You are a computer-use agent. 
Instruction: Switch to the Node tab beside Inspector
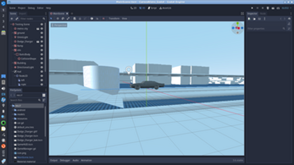[x=263, y=14]
